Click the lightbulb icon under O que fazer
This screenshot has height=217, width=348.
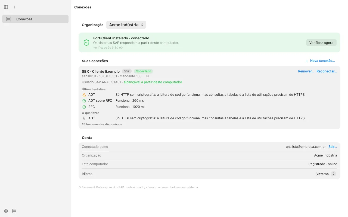[x=84, y=118]
